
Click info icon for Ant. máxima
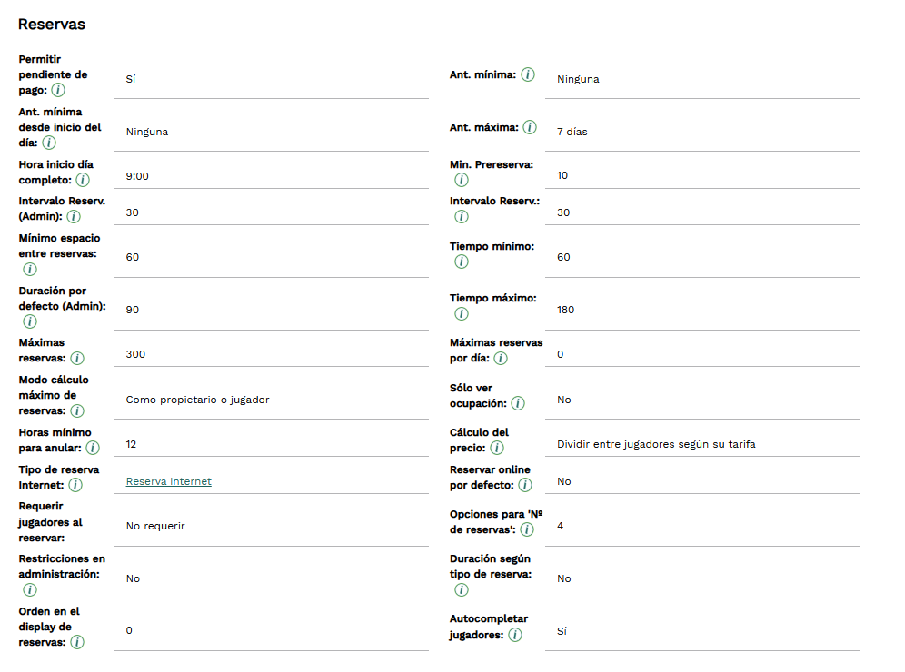pyautogui.click(x=530, y=127)
